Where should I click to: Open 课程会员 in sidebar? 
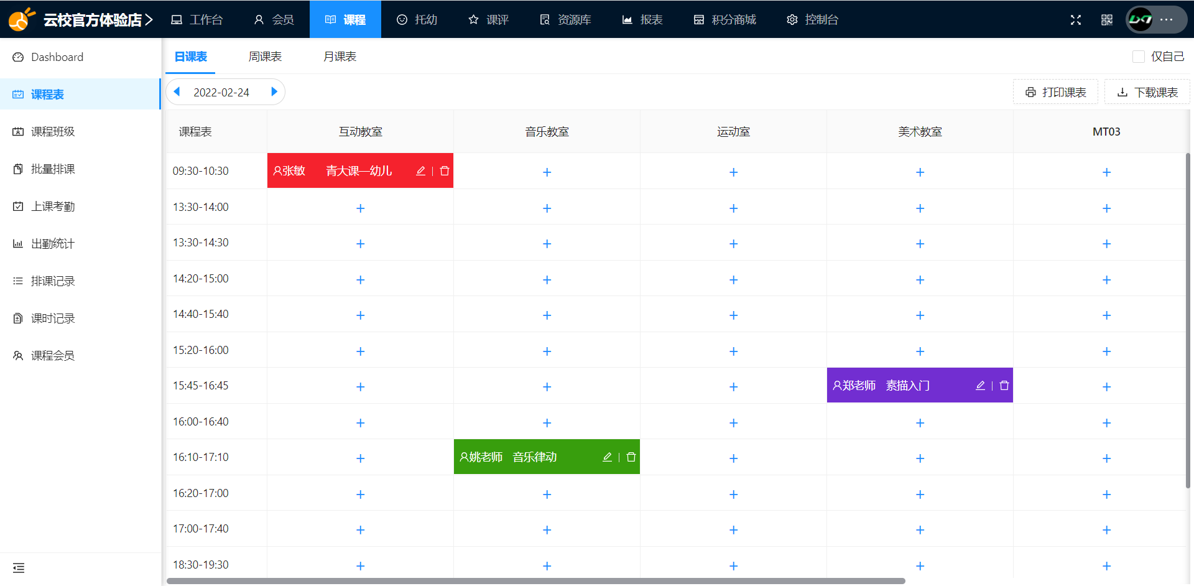tap(80, 355)
